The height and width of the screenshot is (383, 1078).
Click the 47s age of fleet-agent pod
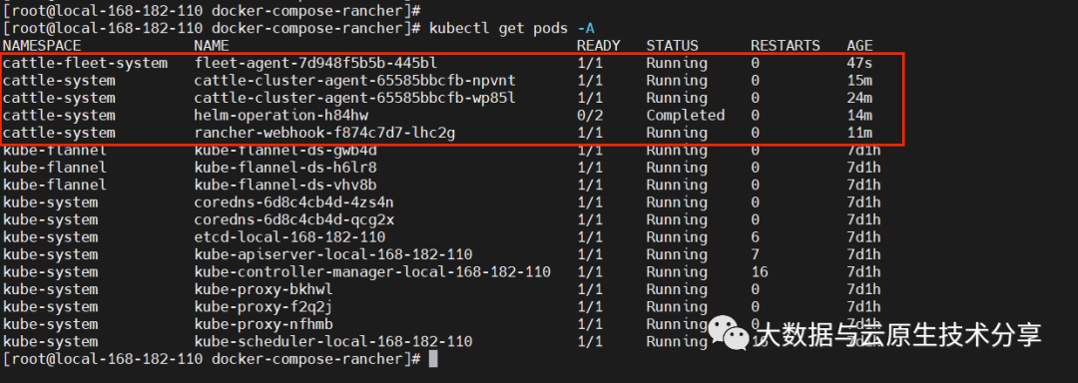click(859, 63)
